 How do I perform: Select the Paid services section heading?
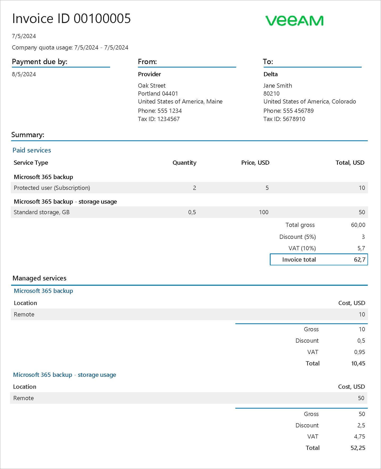tap(32, 150)
